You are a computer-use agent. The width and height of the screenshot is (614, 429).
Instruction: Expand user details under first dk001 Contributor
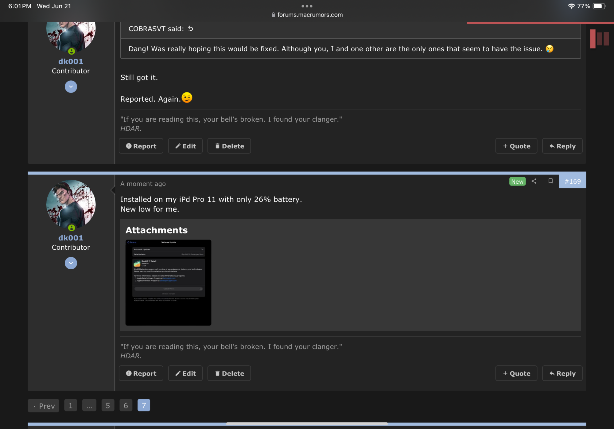point(71,87)
